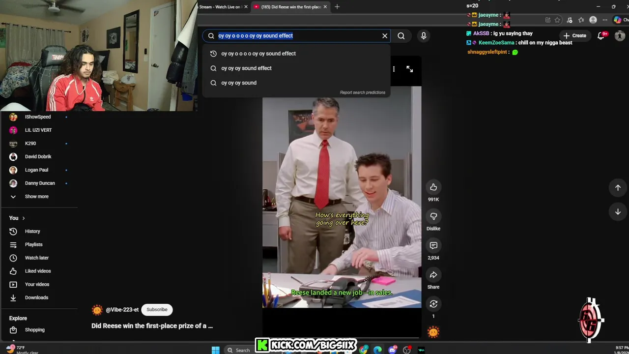Open Microsoft Edge from the taskbar
This screenshot has height=354, width=629.
tap(377, 350)
